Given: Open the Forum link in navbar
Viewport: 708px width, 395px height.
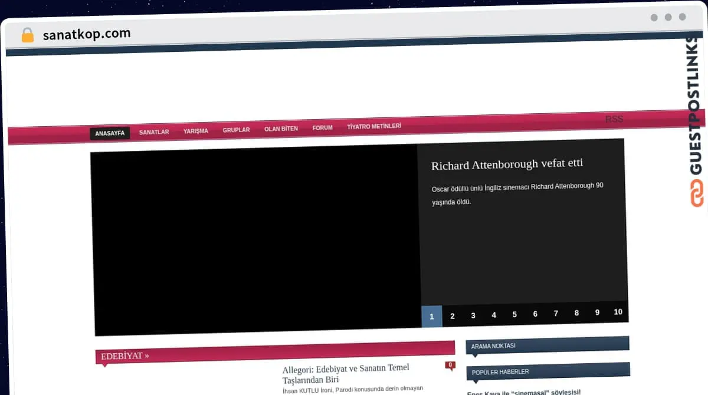Looking at the screenshot, I should pyautogui.click(x=322, y=127).
